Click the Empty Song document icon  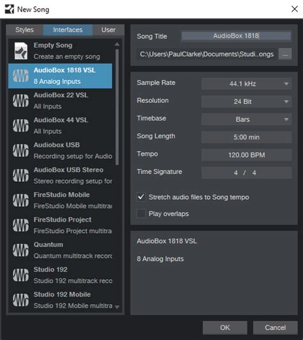[x=21, y=51]
